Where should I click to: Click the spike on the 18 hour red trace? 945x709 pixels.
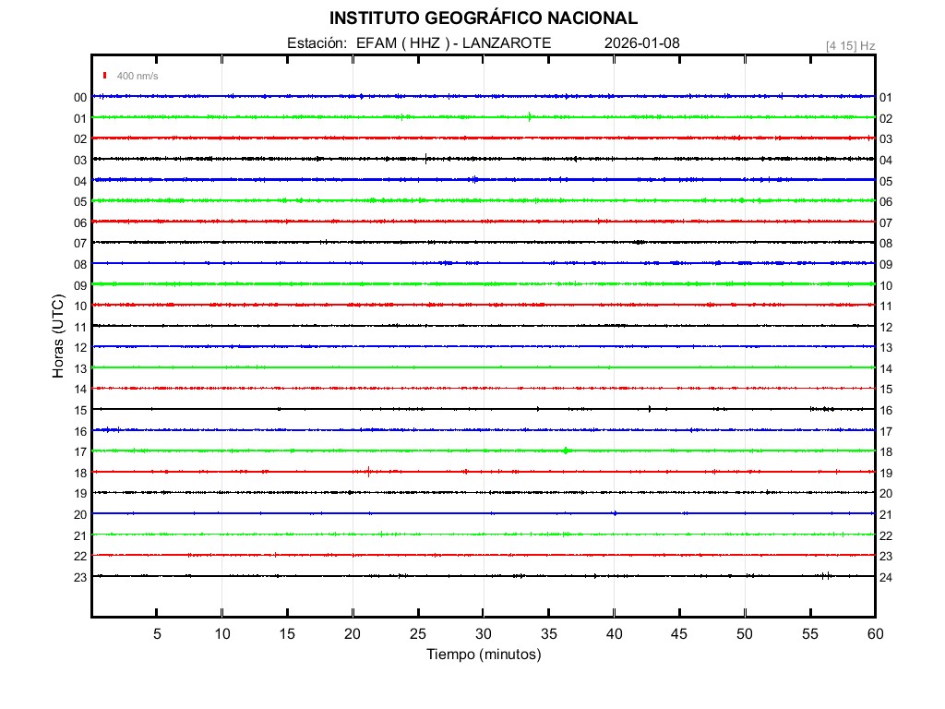click(369, 471)
